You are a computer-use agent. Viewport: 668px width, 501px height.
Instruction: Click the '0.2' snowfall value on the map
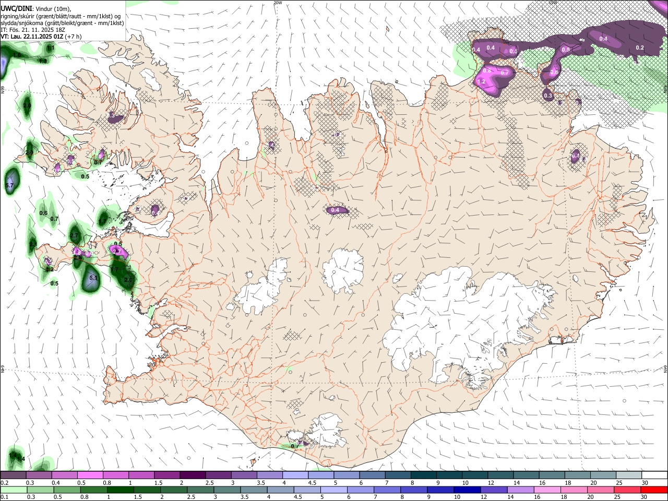click(640, 47)
